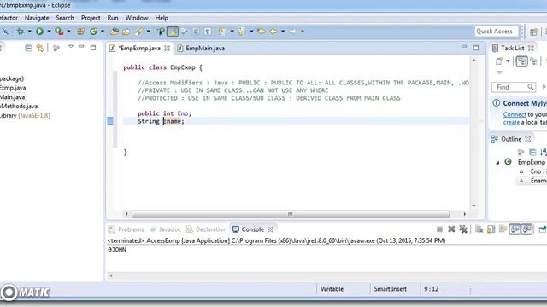Click Remove Launch X icon in Console
This screenshot has height=307, width=547.
coord(451,229)
